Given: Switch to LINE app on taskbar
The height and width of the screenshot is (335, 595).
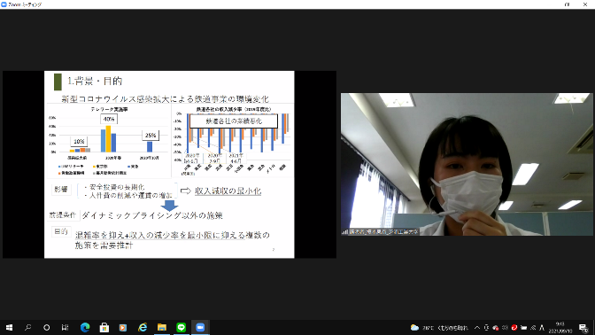Looking at the screenshot, I should pos(181,327).
